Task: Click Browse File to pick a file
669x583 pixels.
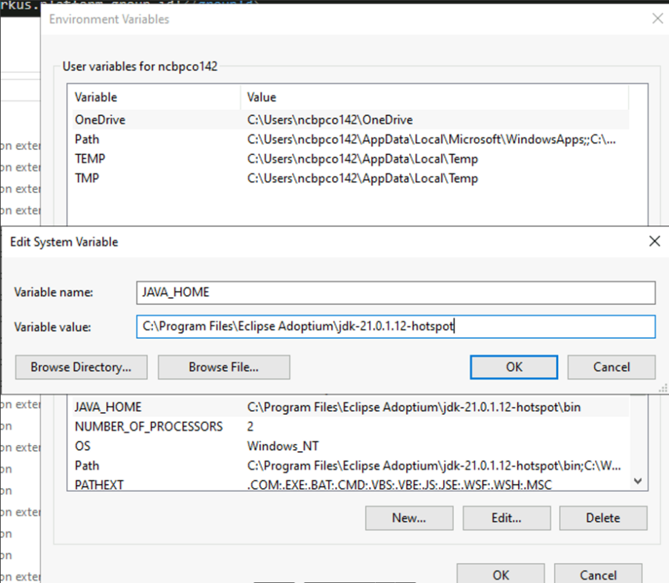Action: pos(223,367)
